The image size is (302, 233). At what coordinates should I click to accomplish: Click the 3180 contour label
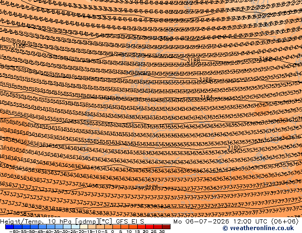tap(234, 147)
